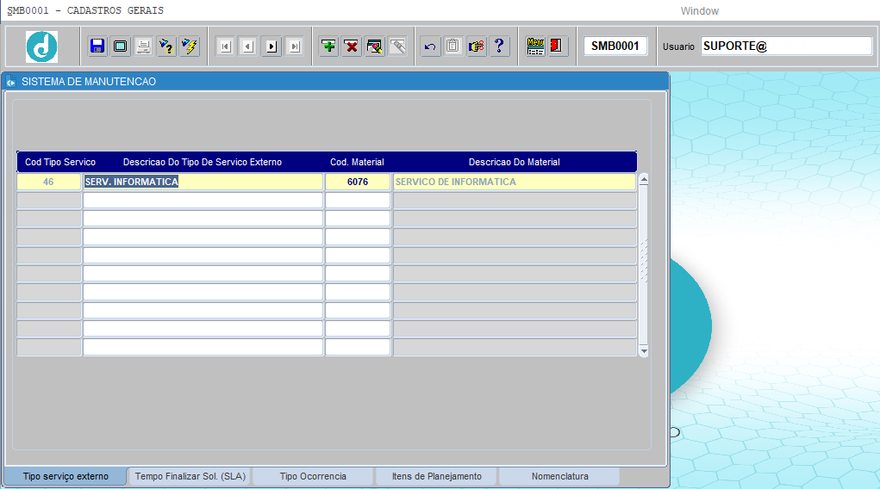Open help with the question mark icon
Image resolution: width=880 pixels, height=489 pixels.
point(500,46)
